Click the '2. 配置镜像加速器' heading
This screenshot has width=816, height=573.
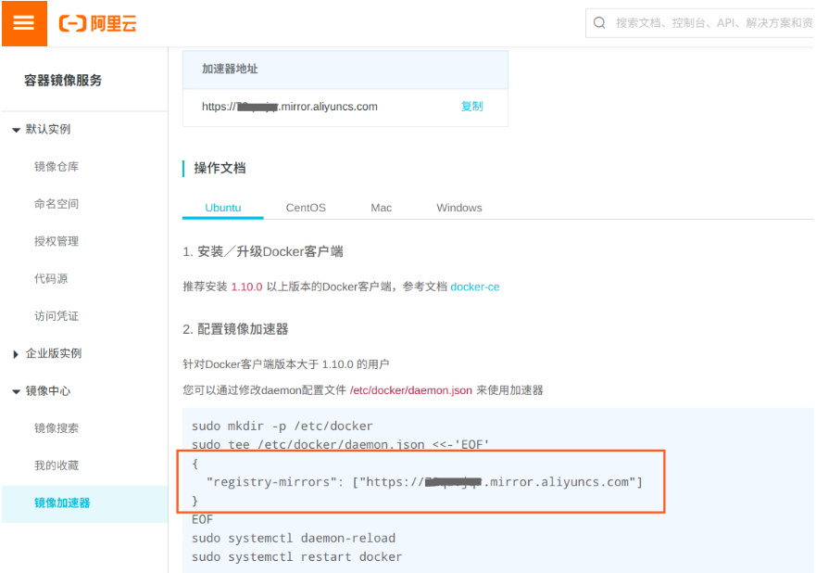pyautogui.click(x=235, y=329)
